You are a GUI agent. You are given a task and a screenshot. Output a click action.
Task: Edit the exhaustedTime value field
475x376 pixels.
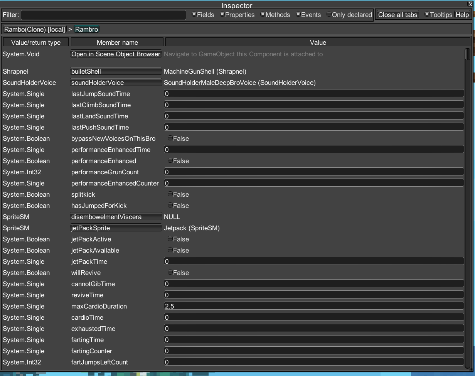coord(314,328)
